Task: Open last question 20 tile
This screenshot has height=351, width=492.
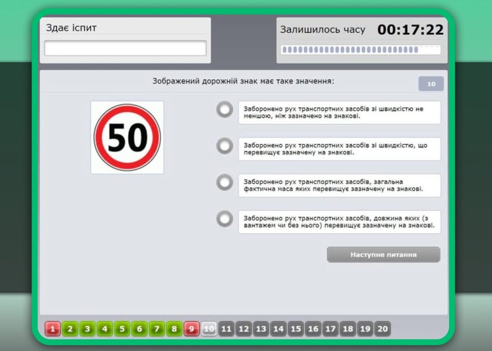Action: click(x=382, y=329)
